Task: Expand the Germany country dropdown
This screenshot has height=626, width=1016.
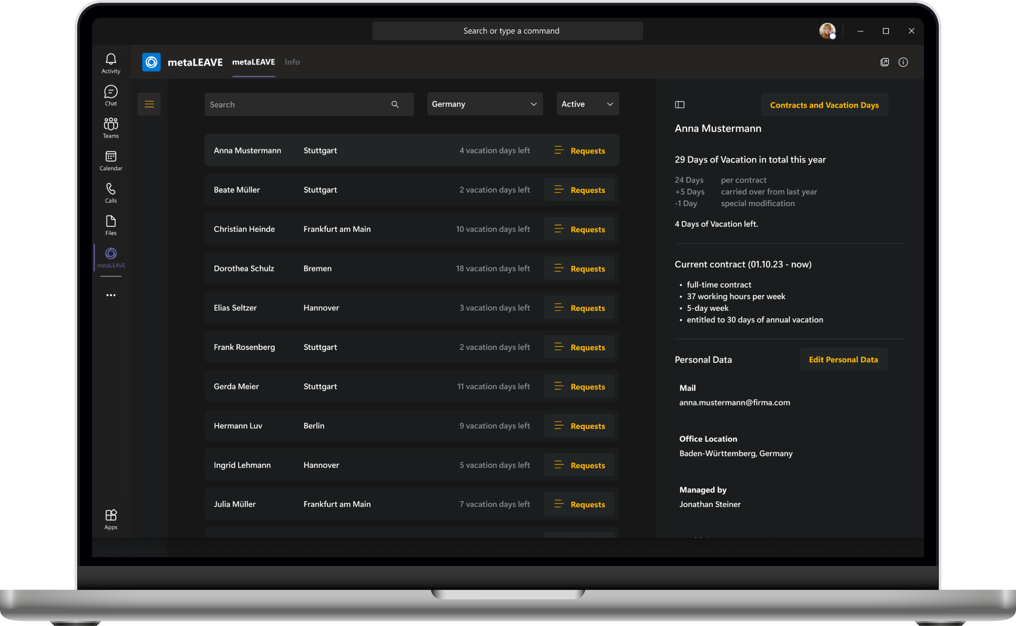Action: [x=485, y=104]
